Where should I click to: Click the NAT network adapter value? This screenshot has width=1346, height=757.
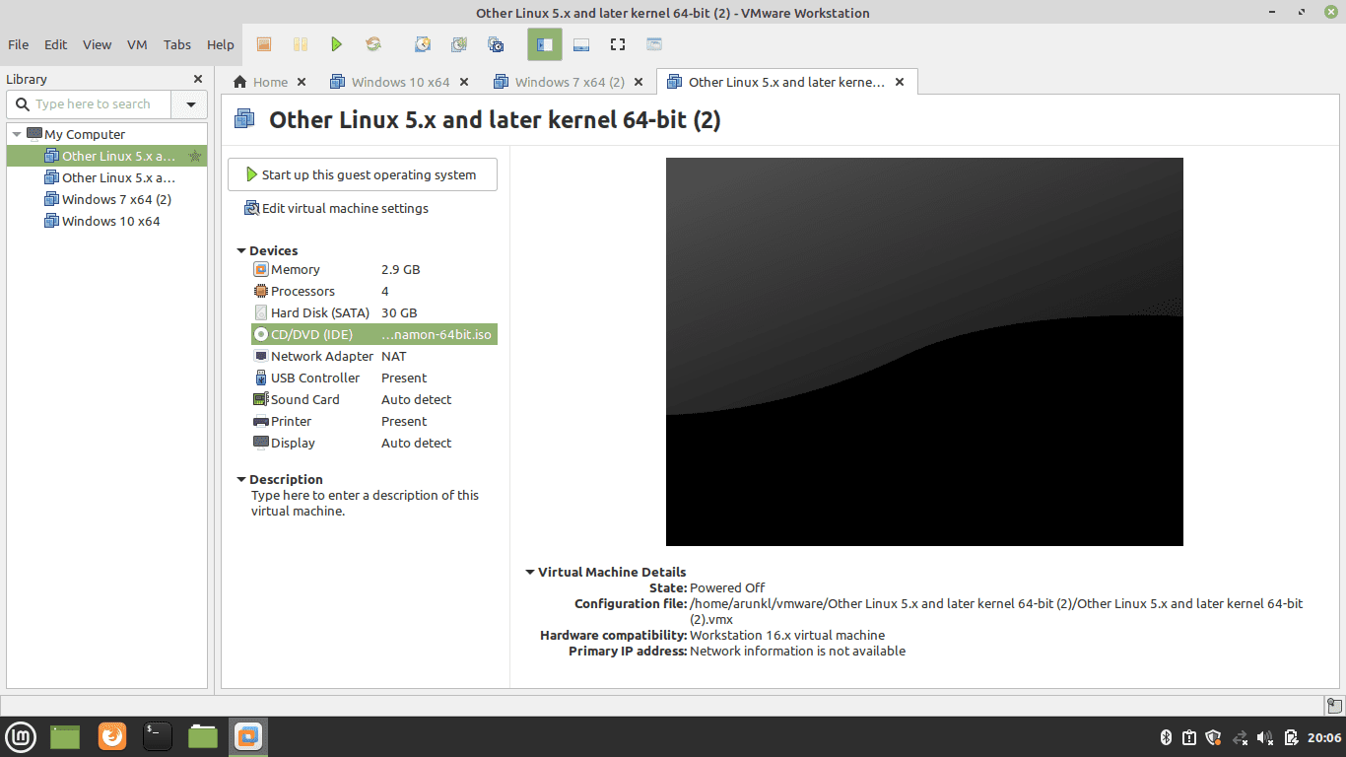pyautogui.click(x=393, y=356)
